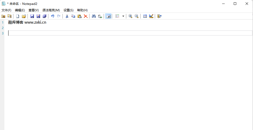The image size is (253, 130).
Task: Click line number 1 in margin
Action: [3, 22]
